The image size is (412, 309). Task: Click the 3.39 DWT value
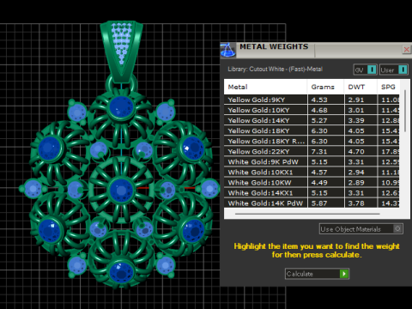356,120
